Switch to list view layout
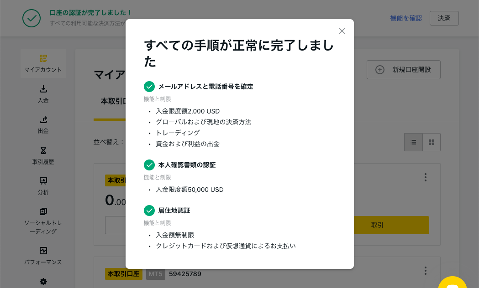 point(413,142)
